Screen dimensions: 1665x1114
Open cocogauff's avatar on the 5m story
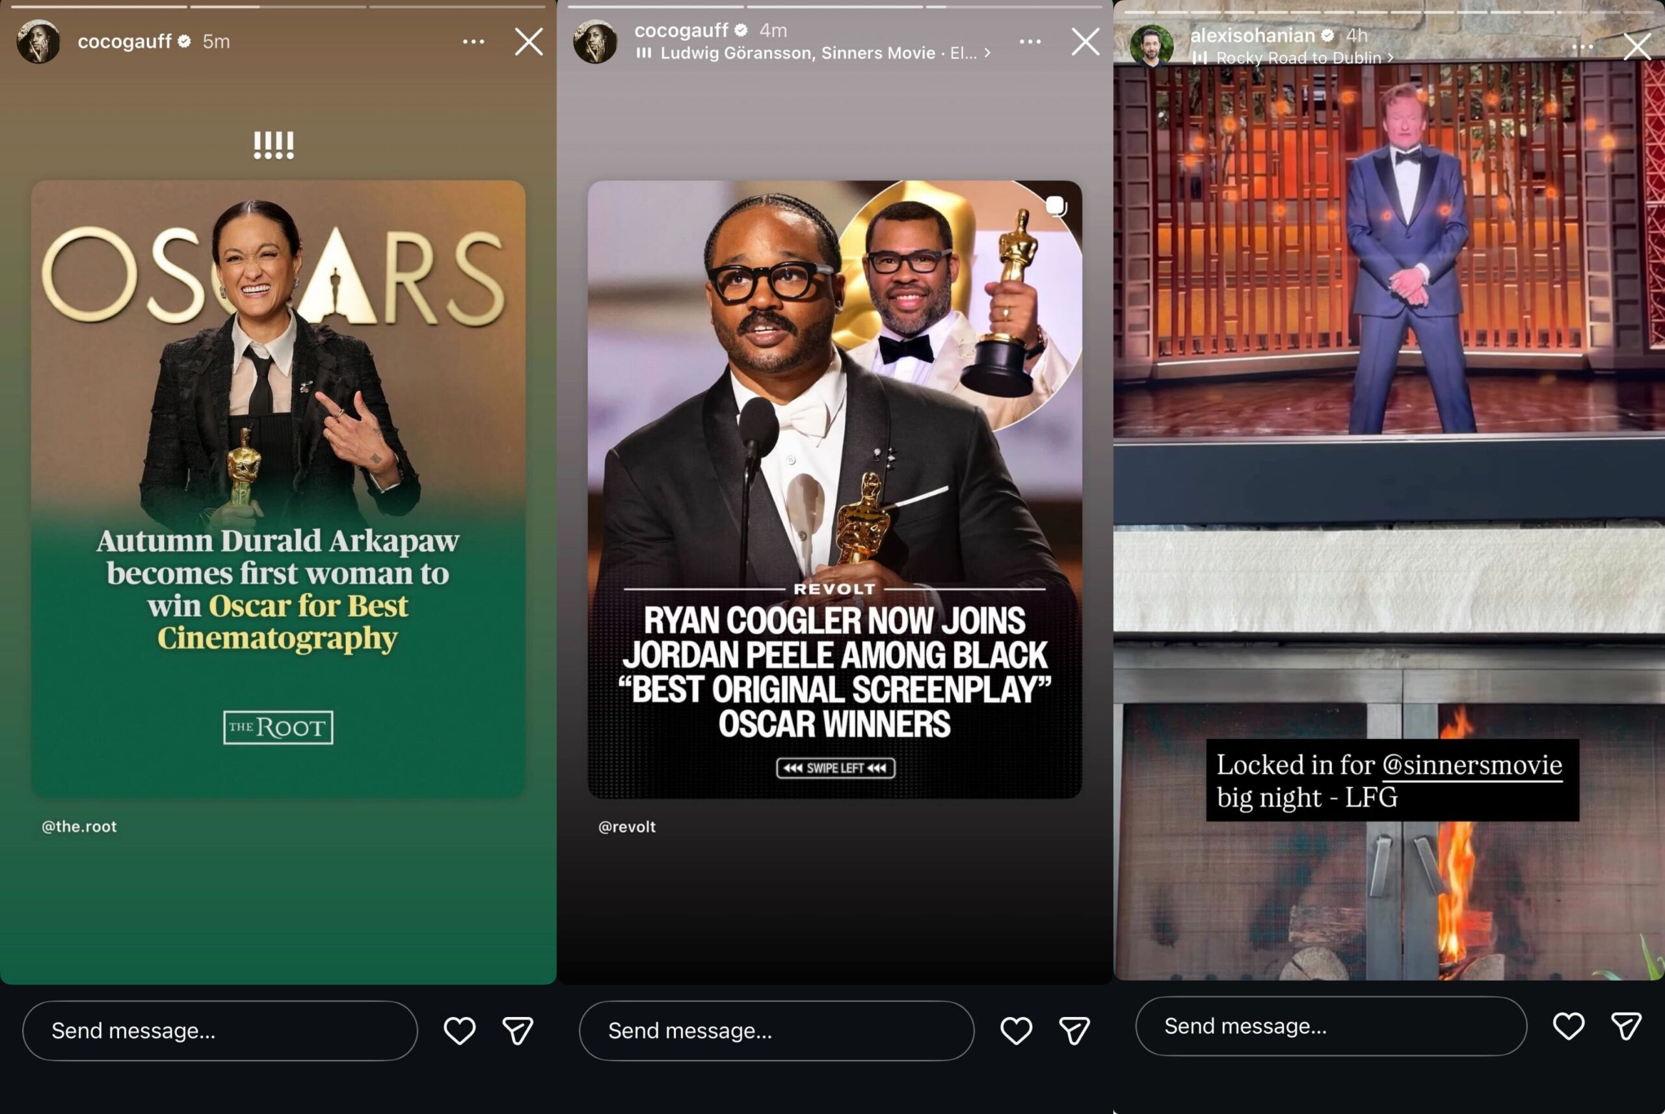click(39, 42)
